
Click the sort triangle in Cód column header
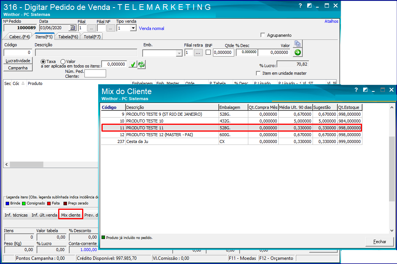click(x=23, y=83)
